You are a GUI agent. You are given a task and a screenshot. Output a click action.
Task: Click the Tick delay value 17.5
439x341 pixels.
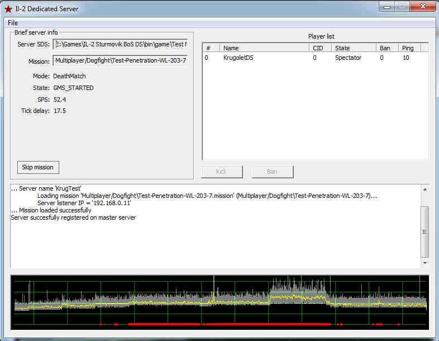(60, 111)
